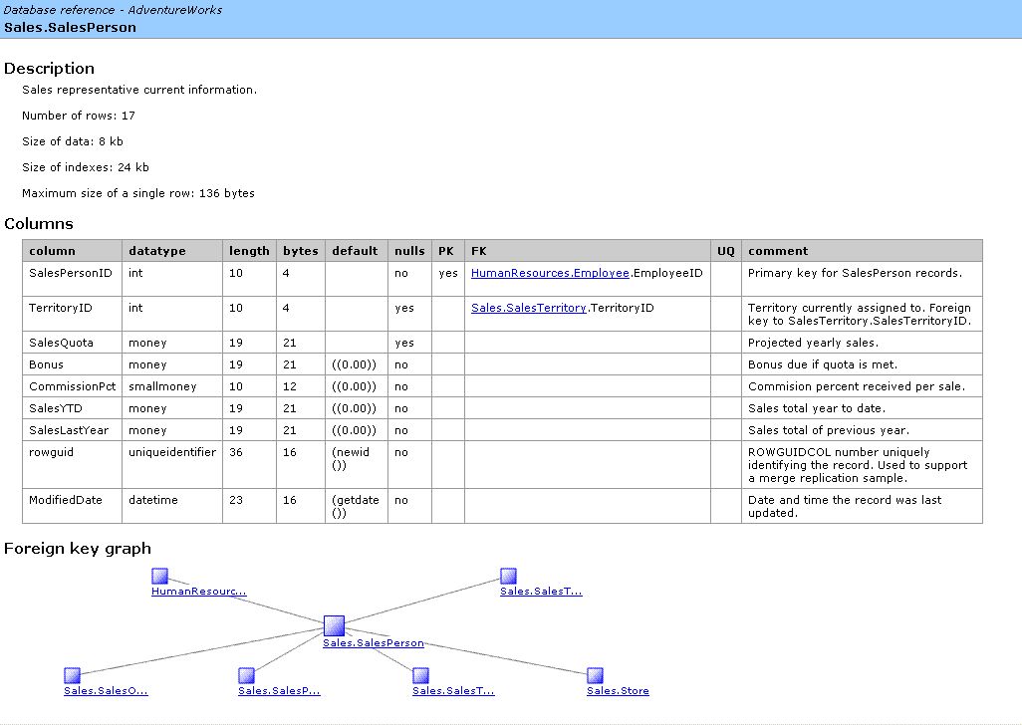The width and height of the screenshot is (1022, 725).
Task: Open the HumanResources.Employee link in FK column
Action: (x=550, y=273)
